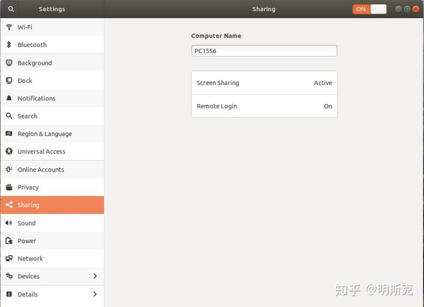Click the Privacy hand icon

(9, 187)
